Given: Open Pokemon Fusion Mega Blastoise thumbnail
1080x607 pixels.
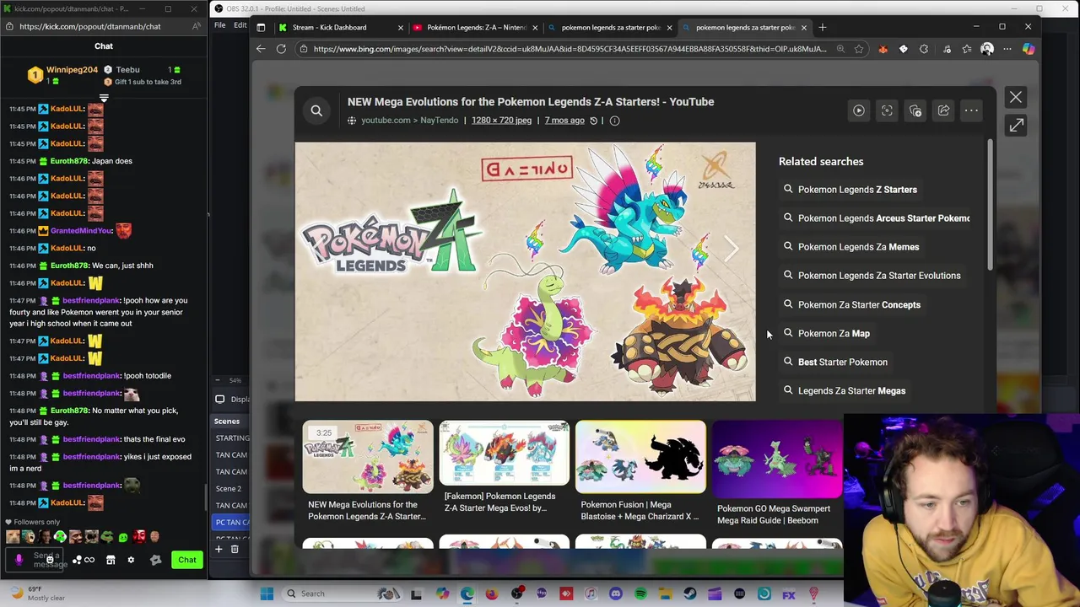Looking at the screenshot, I should point(640,457).
